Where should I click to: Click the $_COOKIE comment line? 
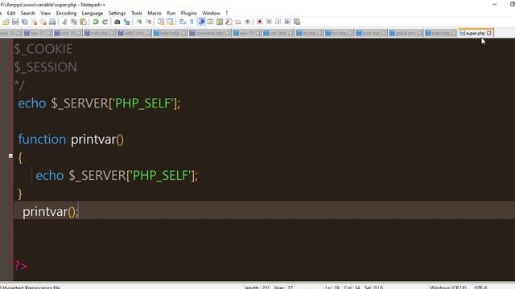pos(43,49)
